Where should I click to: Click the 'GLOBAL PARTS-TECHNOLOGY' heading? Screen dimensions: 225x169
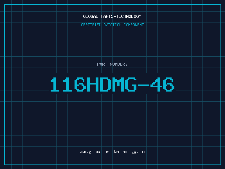pos(112,16)
